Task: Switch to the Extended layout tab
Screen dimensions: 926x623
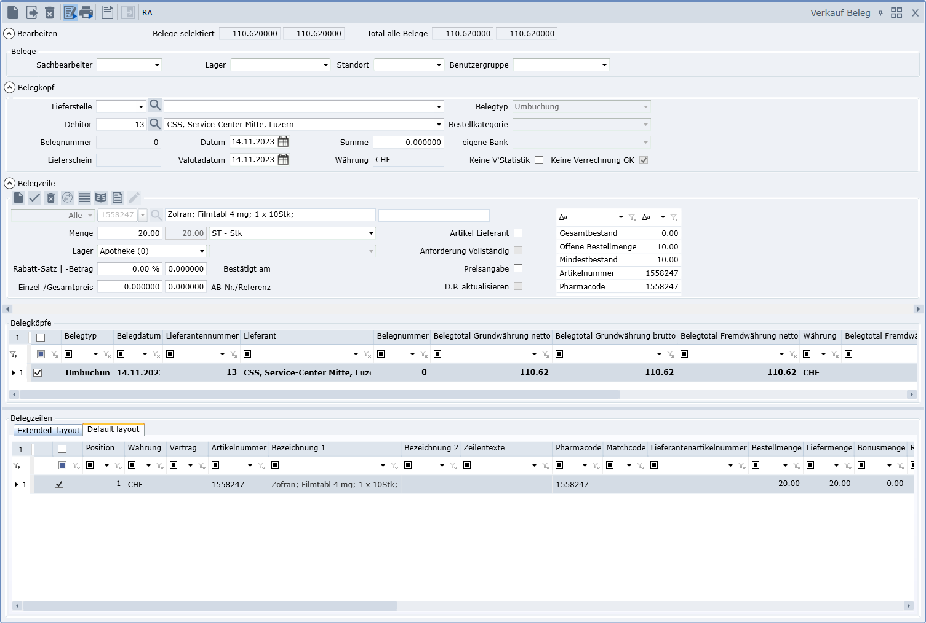Action: (48, 430)
